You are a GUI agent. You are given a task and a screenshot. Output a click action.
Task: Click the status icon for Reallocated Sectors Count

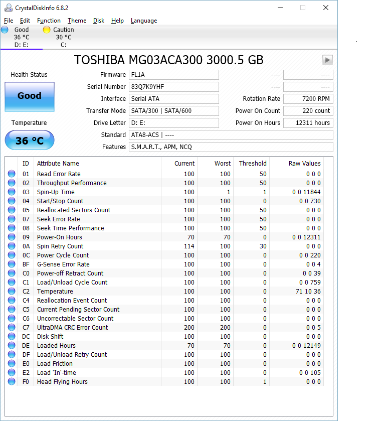pyautogui.click(x=12, y=210)
